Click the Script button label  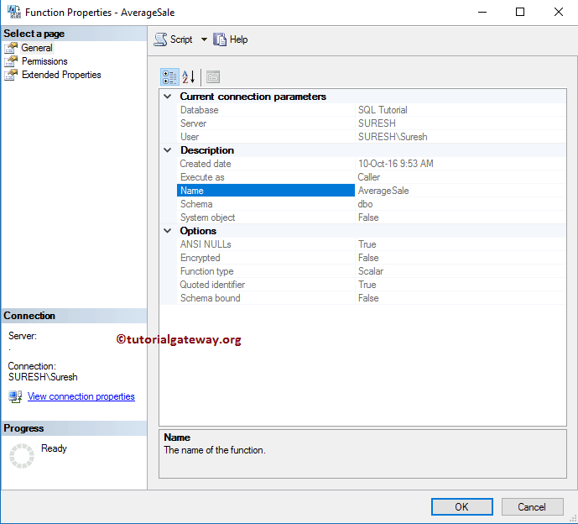(181, 39)
